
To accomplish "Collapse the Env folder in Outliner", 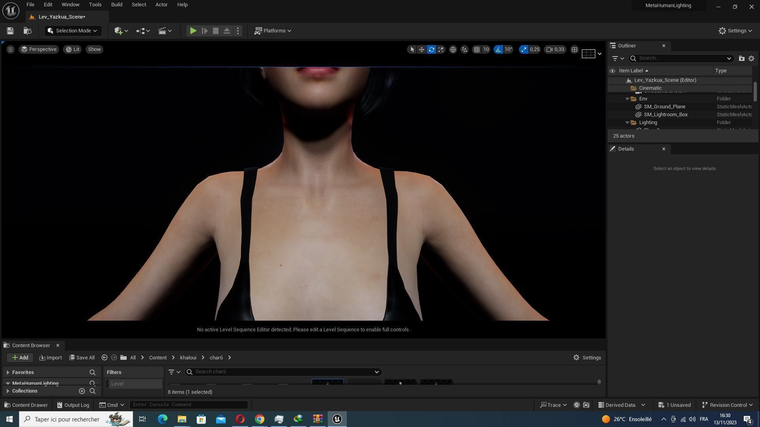I will click(x=627, y=99).
